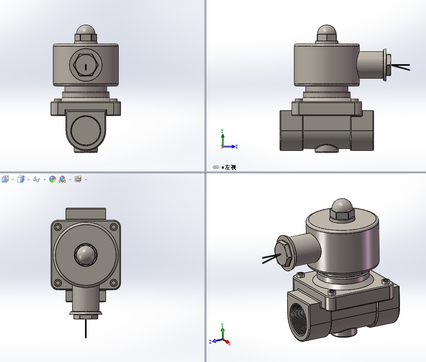The width and height of the screenshot is (426, 362).
Task: Expand the View Settings dropdown arrow
Action: click(x=86, y=180)
